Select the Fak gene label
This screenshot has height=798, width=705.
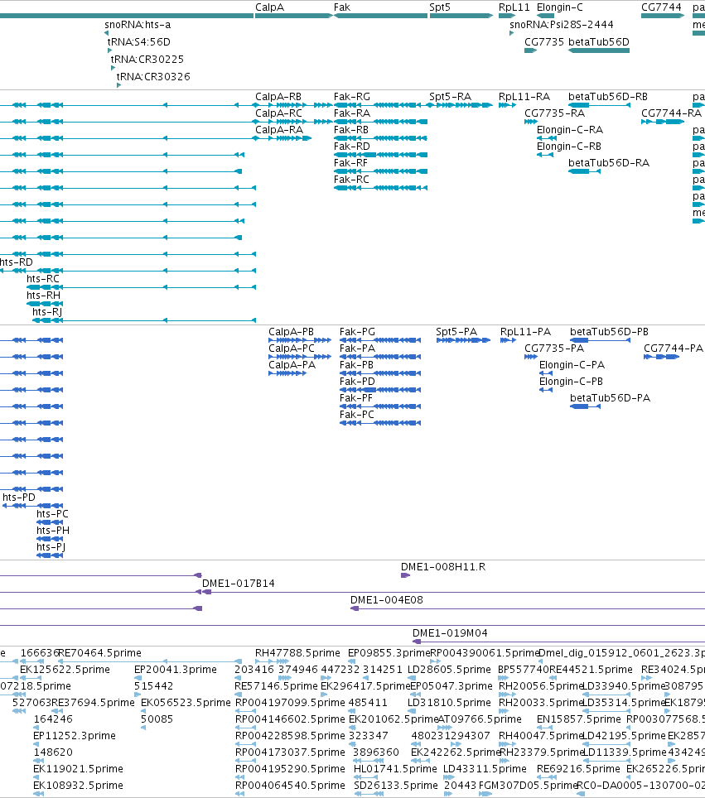click(x=342, y=7)
